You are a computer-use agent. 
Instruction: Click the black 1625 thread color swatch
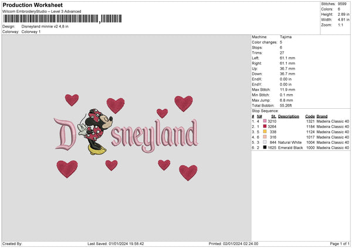(265, 147)
